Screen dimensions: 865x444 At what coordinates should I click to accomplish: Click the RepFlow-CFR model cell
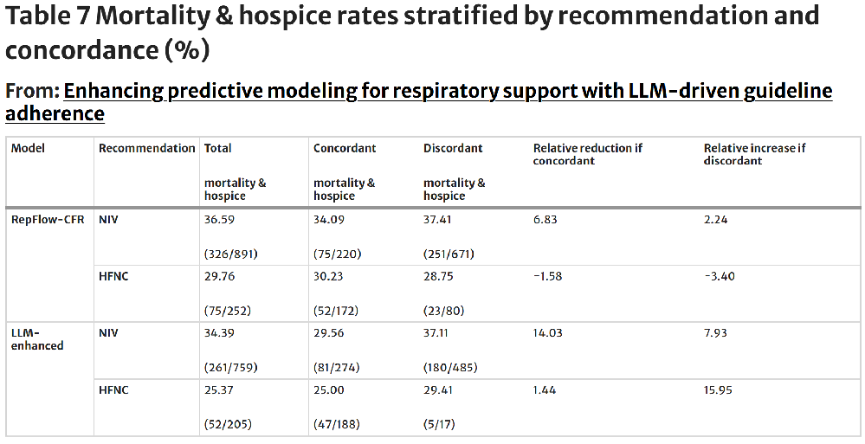(x=47, y=219)
